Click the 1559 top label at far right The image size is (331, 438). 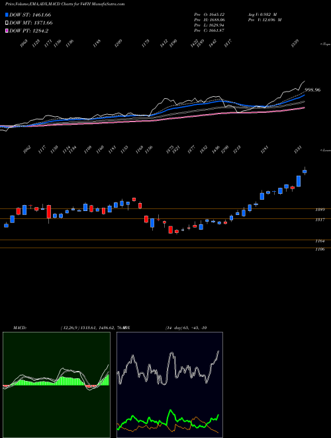pos(295,43)
